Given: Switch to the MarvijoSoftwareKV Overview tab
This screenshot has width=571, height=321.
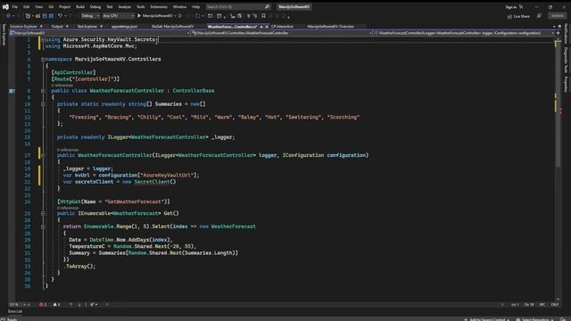Looking at the screenshot, I should point(330,27).
